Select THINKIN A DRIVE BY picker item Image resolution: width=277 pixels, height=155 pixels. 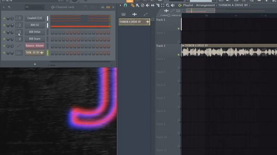tap(134, 22)
